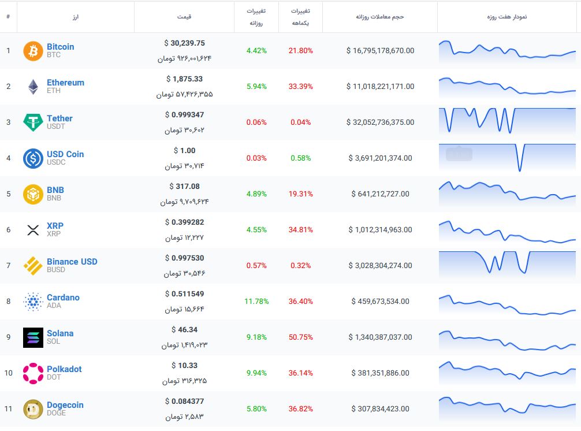Image resolution: width=581 pixels, height=431 pixels.
Task: Open the Binance USD coin link
Action: [x=72, y=262]
